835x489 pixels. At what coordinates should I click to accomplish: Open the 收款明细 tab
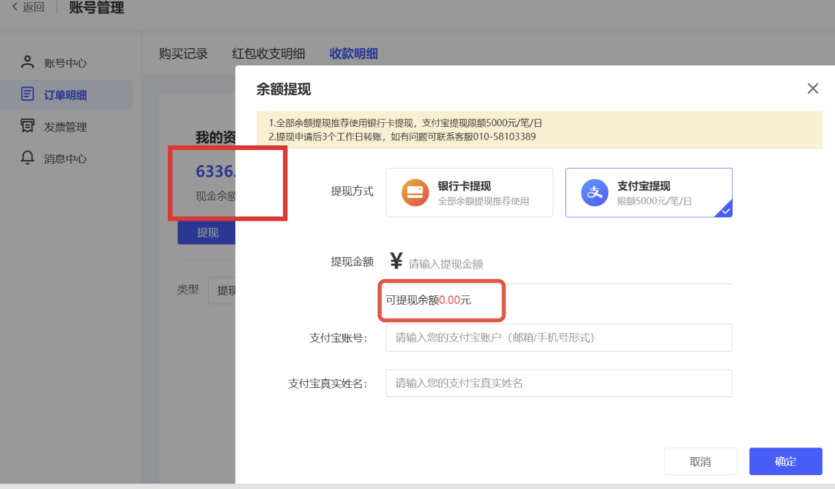(x=353, y=54)
